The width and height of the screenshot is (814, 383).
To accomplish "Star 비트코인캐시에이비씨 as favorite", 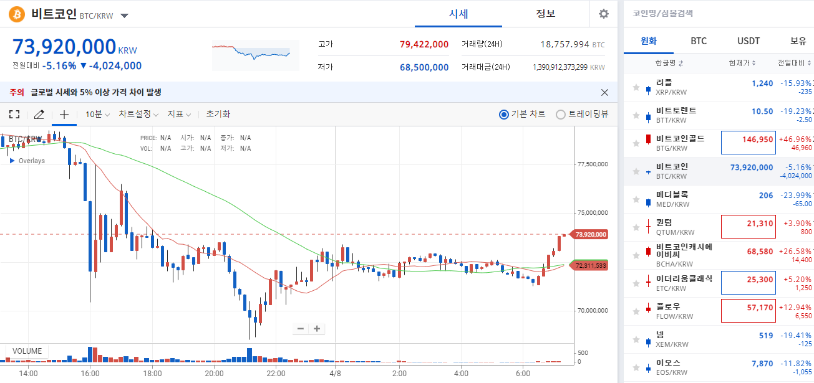I will [x=636, y=255].
